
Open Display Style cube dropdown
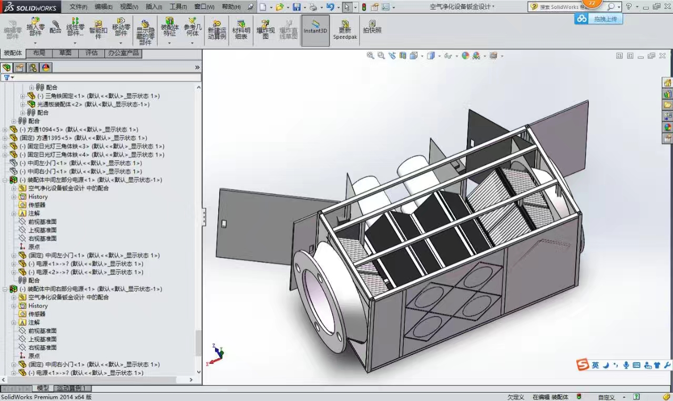coord(433,55)
